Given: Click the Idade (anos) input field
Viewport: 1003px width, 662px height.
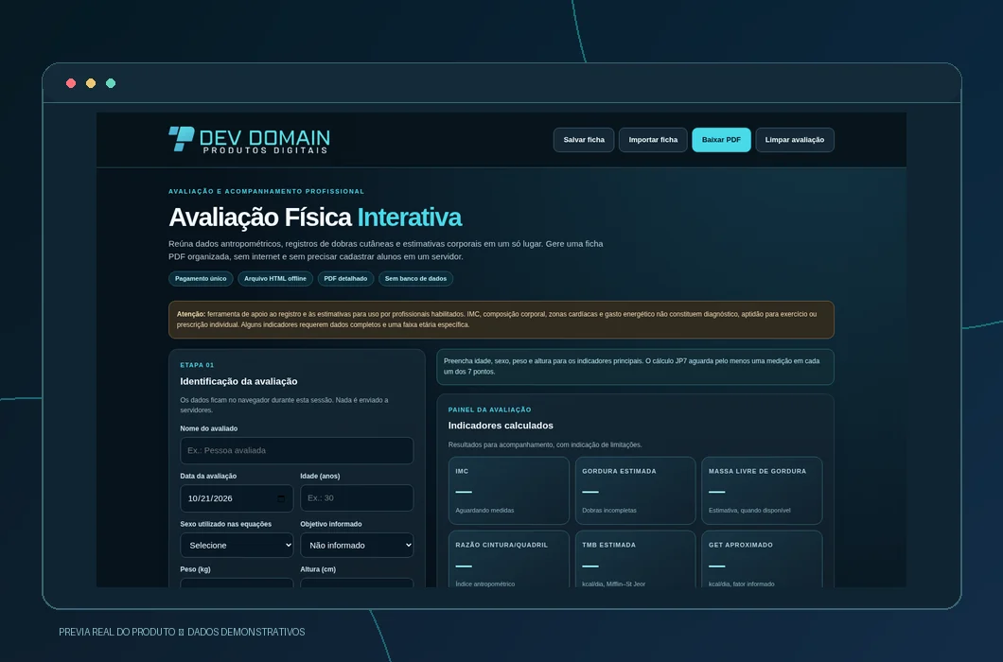Looking at the screenshot, I should click(x=357, y=498).
